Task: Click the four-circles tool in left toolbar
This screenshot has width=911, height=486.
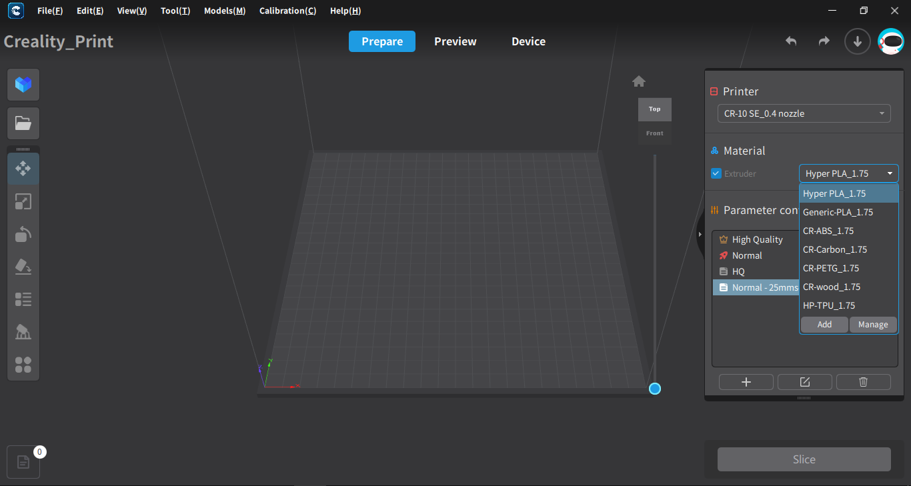Action: tap(23, 365)
